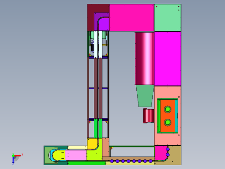The height and width of the screenshot is (169, 225).
Task: Click the blue Z axis arrow of the triad
Action: point(13,160)
